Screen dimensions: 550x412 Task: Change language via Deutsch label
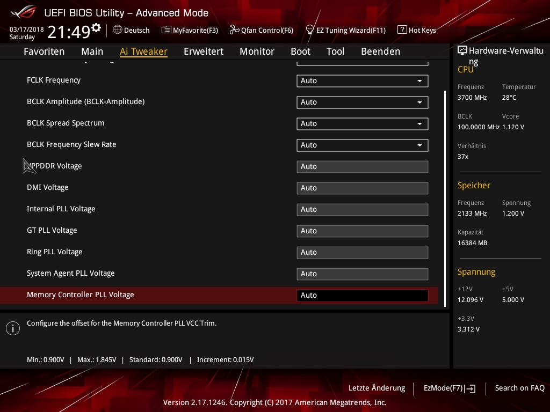point(137,30)
